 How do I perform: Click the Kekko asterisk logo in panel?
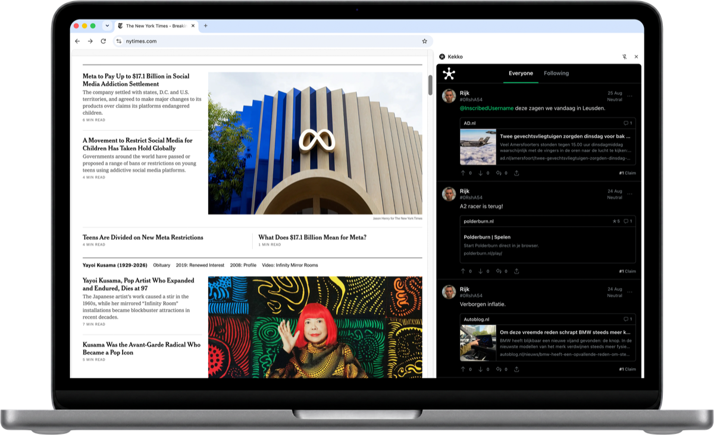pyautogui.click(x=449, y=73)
